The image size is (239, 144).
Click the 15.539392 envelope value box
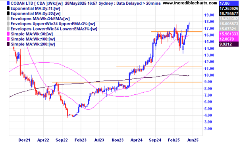[x=229, y=19]
